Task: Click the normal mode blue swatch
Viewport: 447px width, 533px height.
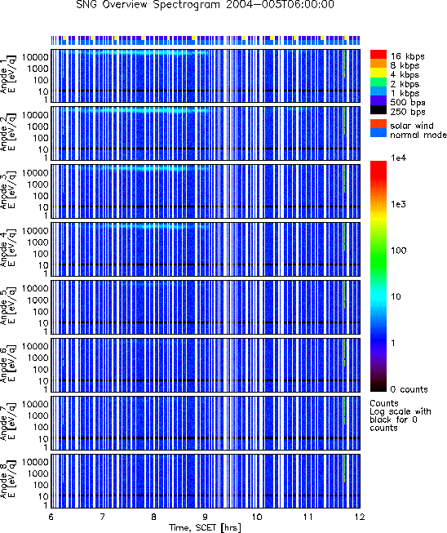Action: pos(378,133)
